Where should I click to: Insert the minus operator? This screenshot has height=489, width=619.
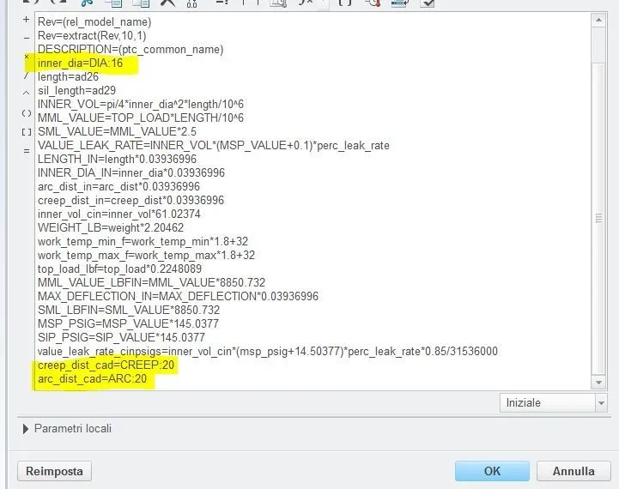pos(26,39)
